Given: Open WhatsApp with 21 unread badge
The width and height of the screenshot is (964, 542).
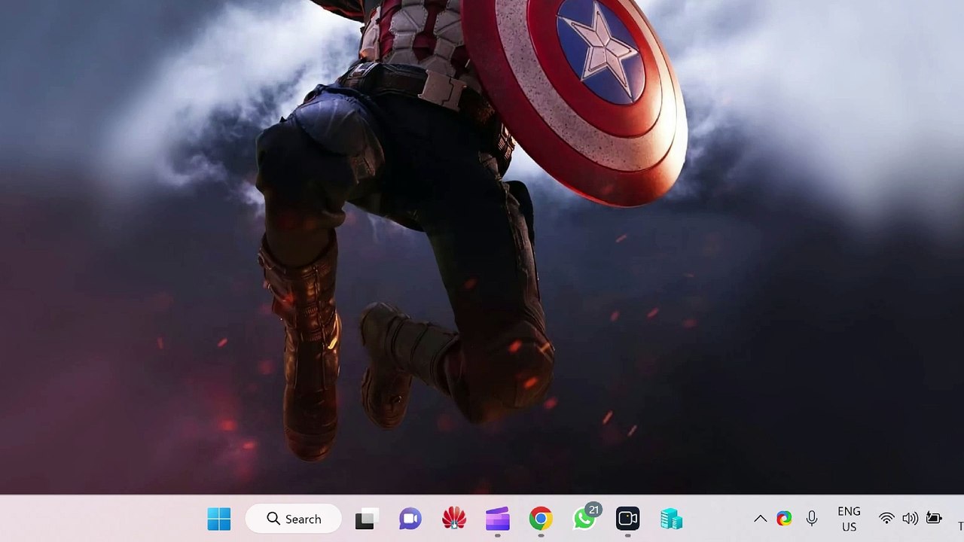Looking at the screenshot, I should point(585,518).
